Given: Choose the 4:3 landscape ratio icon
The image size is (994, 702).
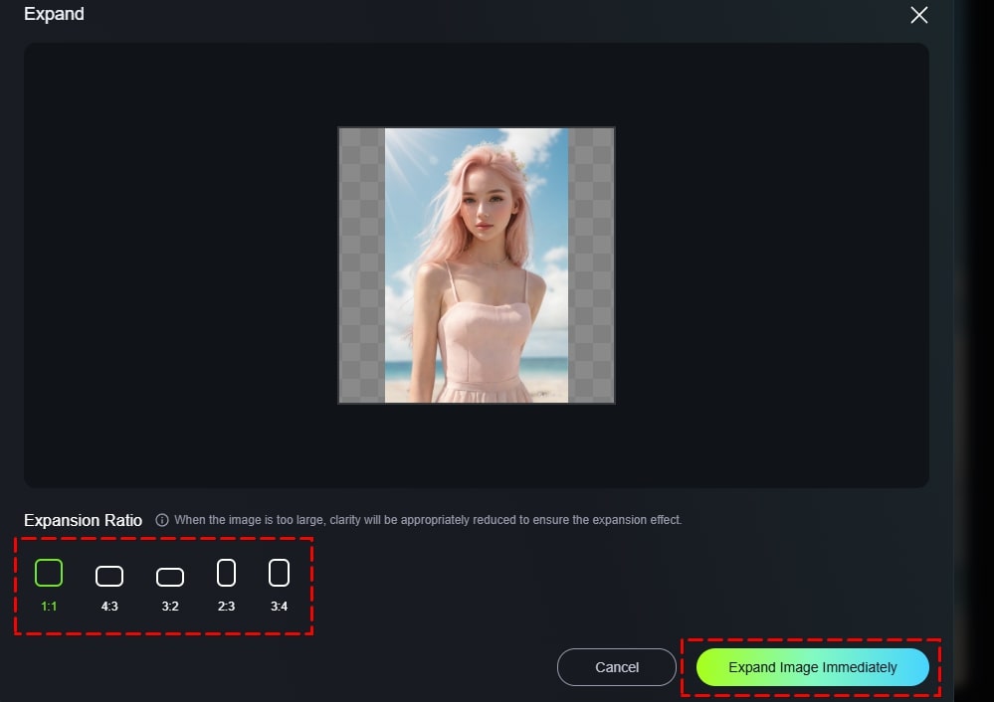Looking at the screenshot, I should coord(109,576).
